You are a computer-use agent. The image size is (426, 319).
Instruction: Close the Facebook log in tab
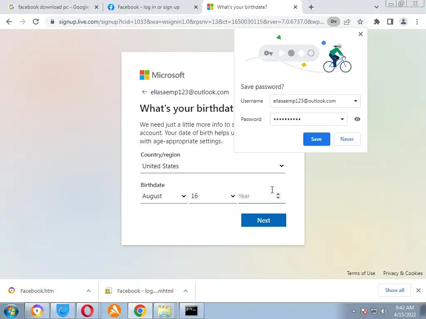tap(196, 7)
